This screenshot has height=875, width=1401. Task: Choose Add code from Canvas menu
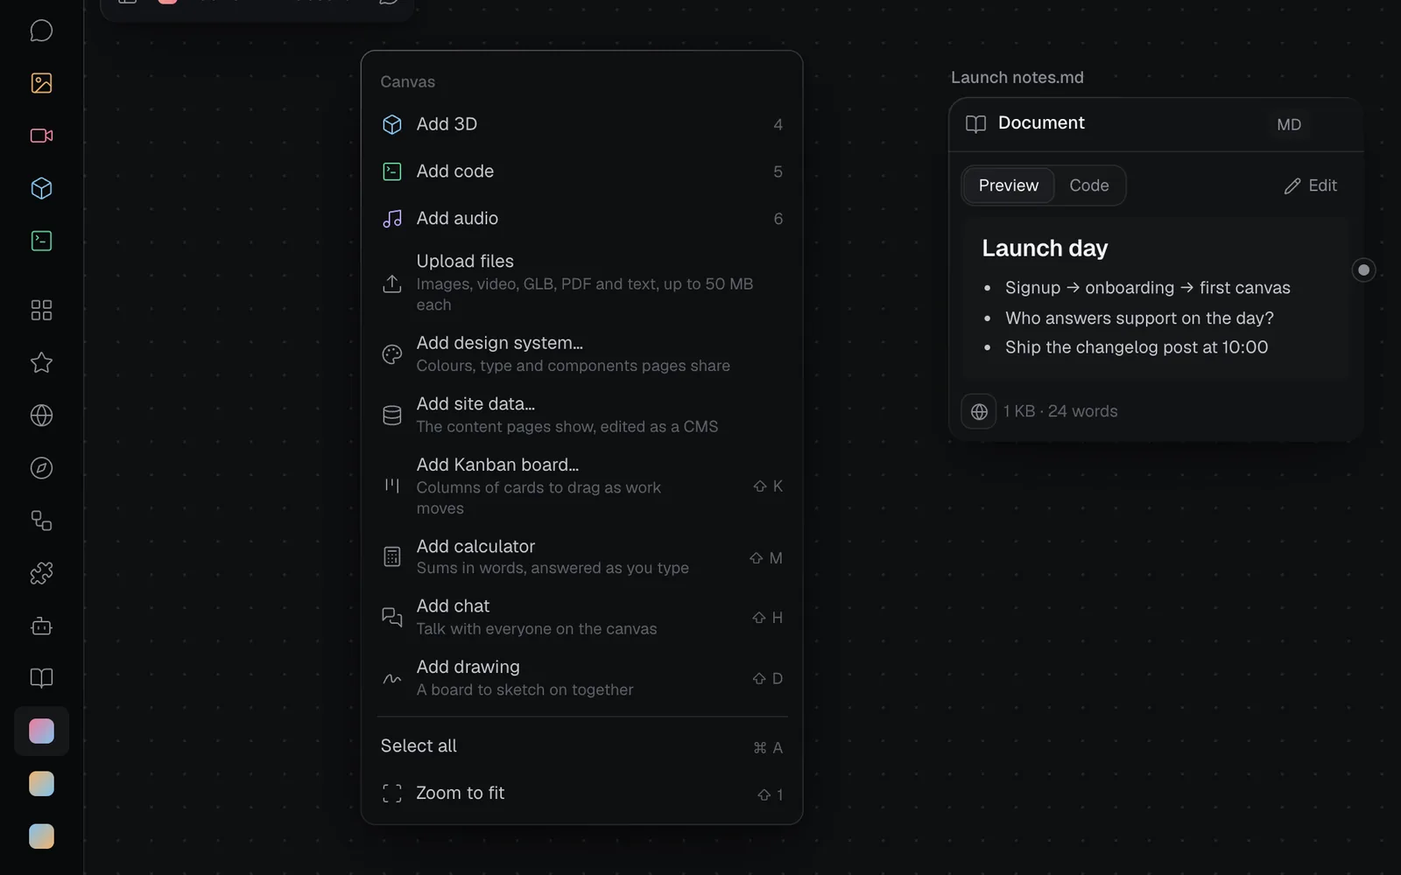coord(581,171)
